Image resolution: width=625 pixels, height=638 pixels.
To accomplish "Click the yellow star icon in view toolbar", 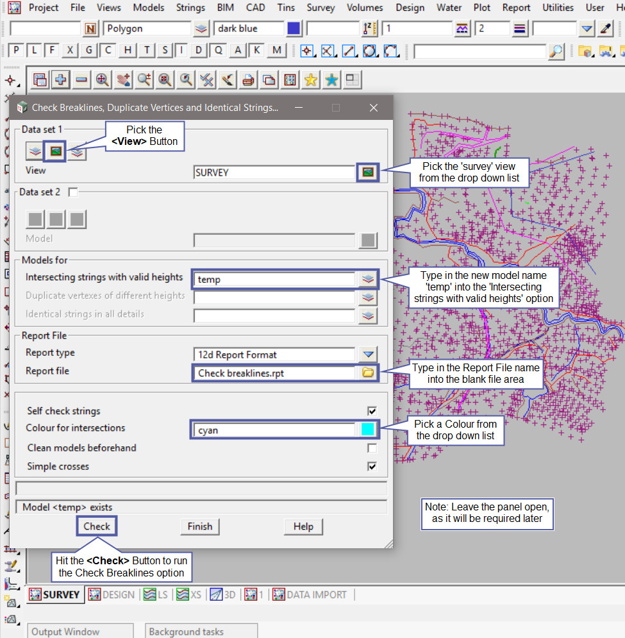I will (x=310, y=80).
